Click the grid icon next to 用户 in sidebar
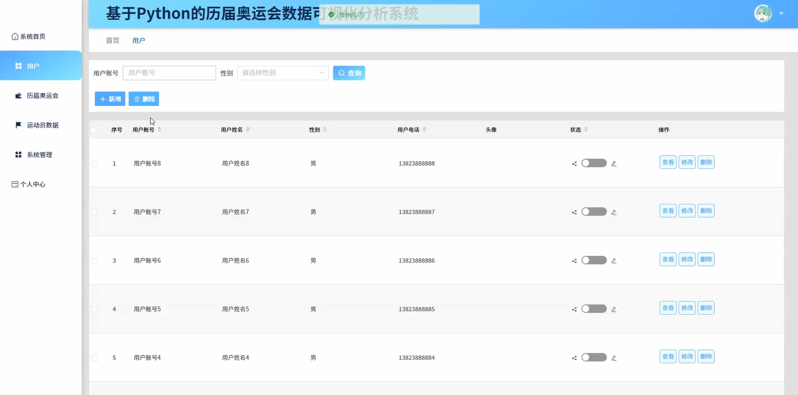The height and width of the screenshot is (395, 798). pyautogui.click(x=18, y=66)
